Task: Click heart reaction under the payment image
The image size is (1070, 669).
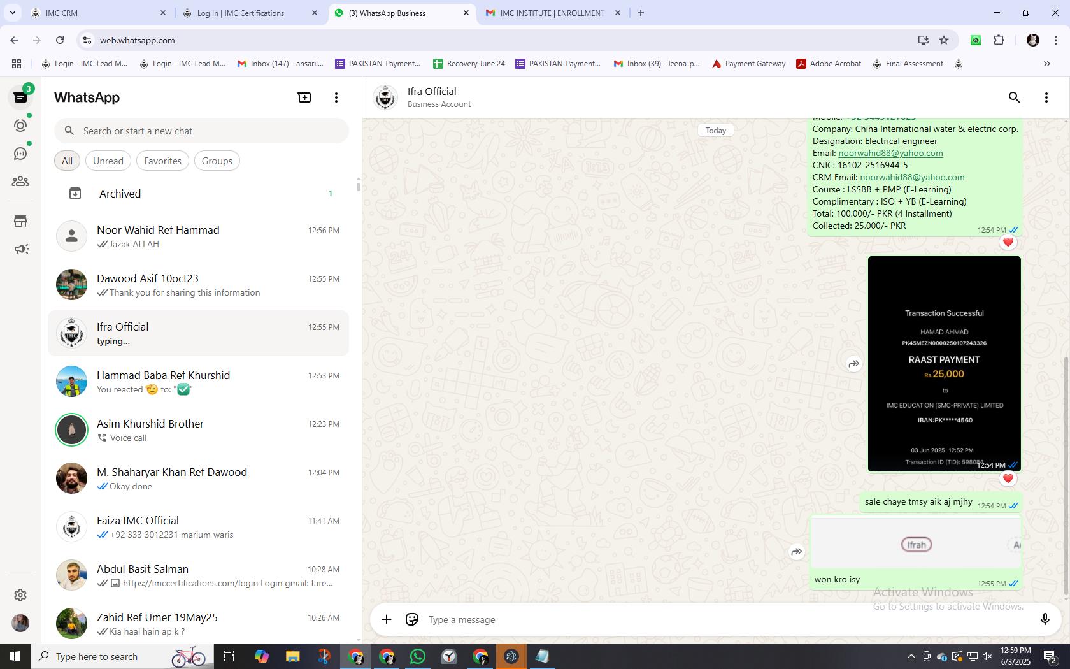Action: [1008, 478]
